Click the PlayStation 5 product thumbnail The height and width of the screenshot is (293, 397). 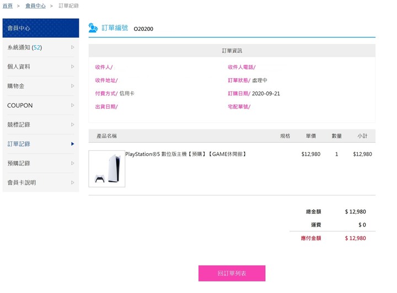tap(107, 169)
